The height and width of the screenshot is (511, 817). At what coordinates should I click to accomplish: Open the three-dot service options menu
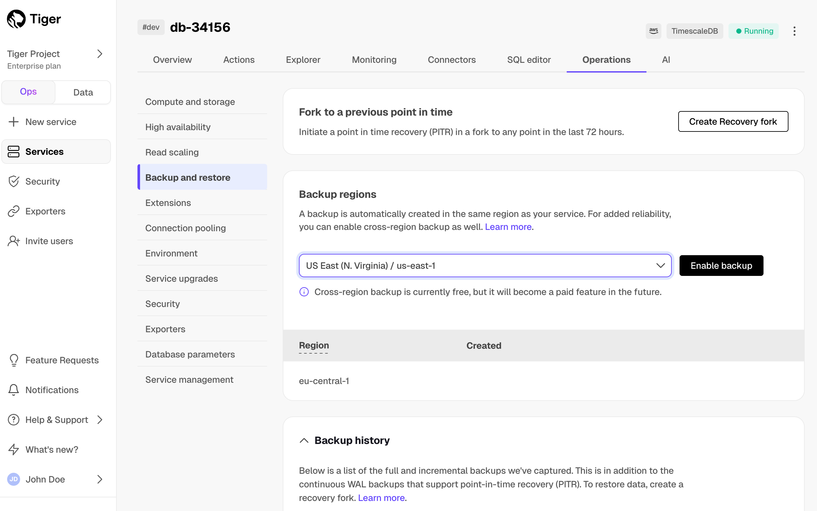point(794,31)
